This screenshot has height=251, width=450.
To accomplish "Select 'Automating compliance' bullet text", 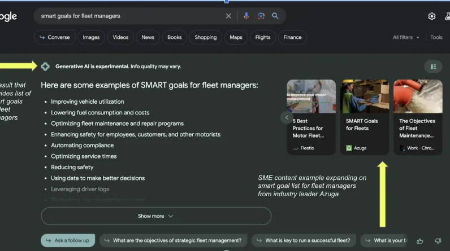I will pyautogui.click(x=83, y=146).
